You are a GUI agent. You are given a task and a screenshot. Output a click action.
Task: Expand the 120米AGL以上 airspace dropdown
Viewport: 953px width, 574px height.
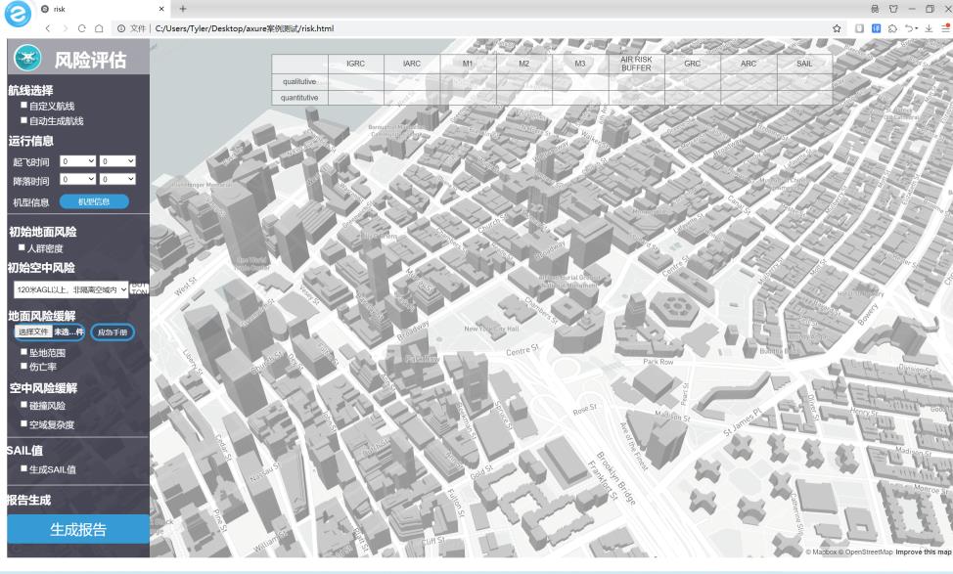coord(71,289)
